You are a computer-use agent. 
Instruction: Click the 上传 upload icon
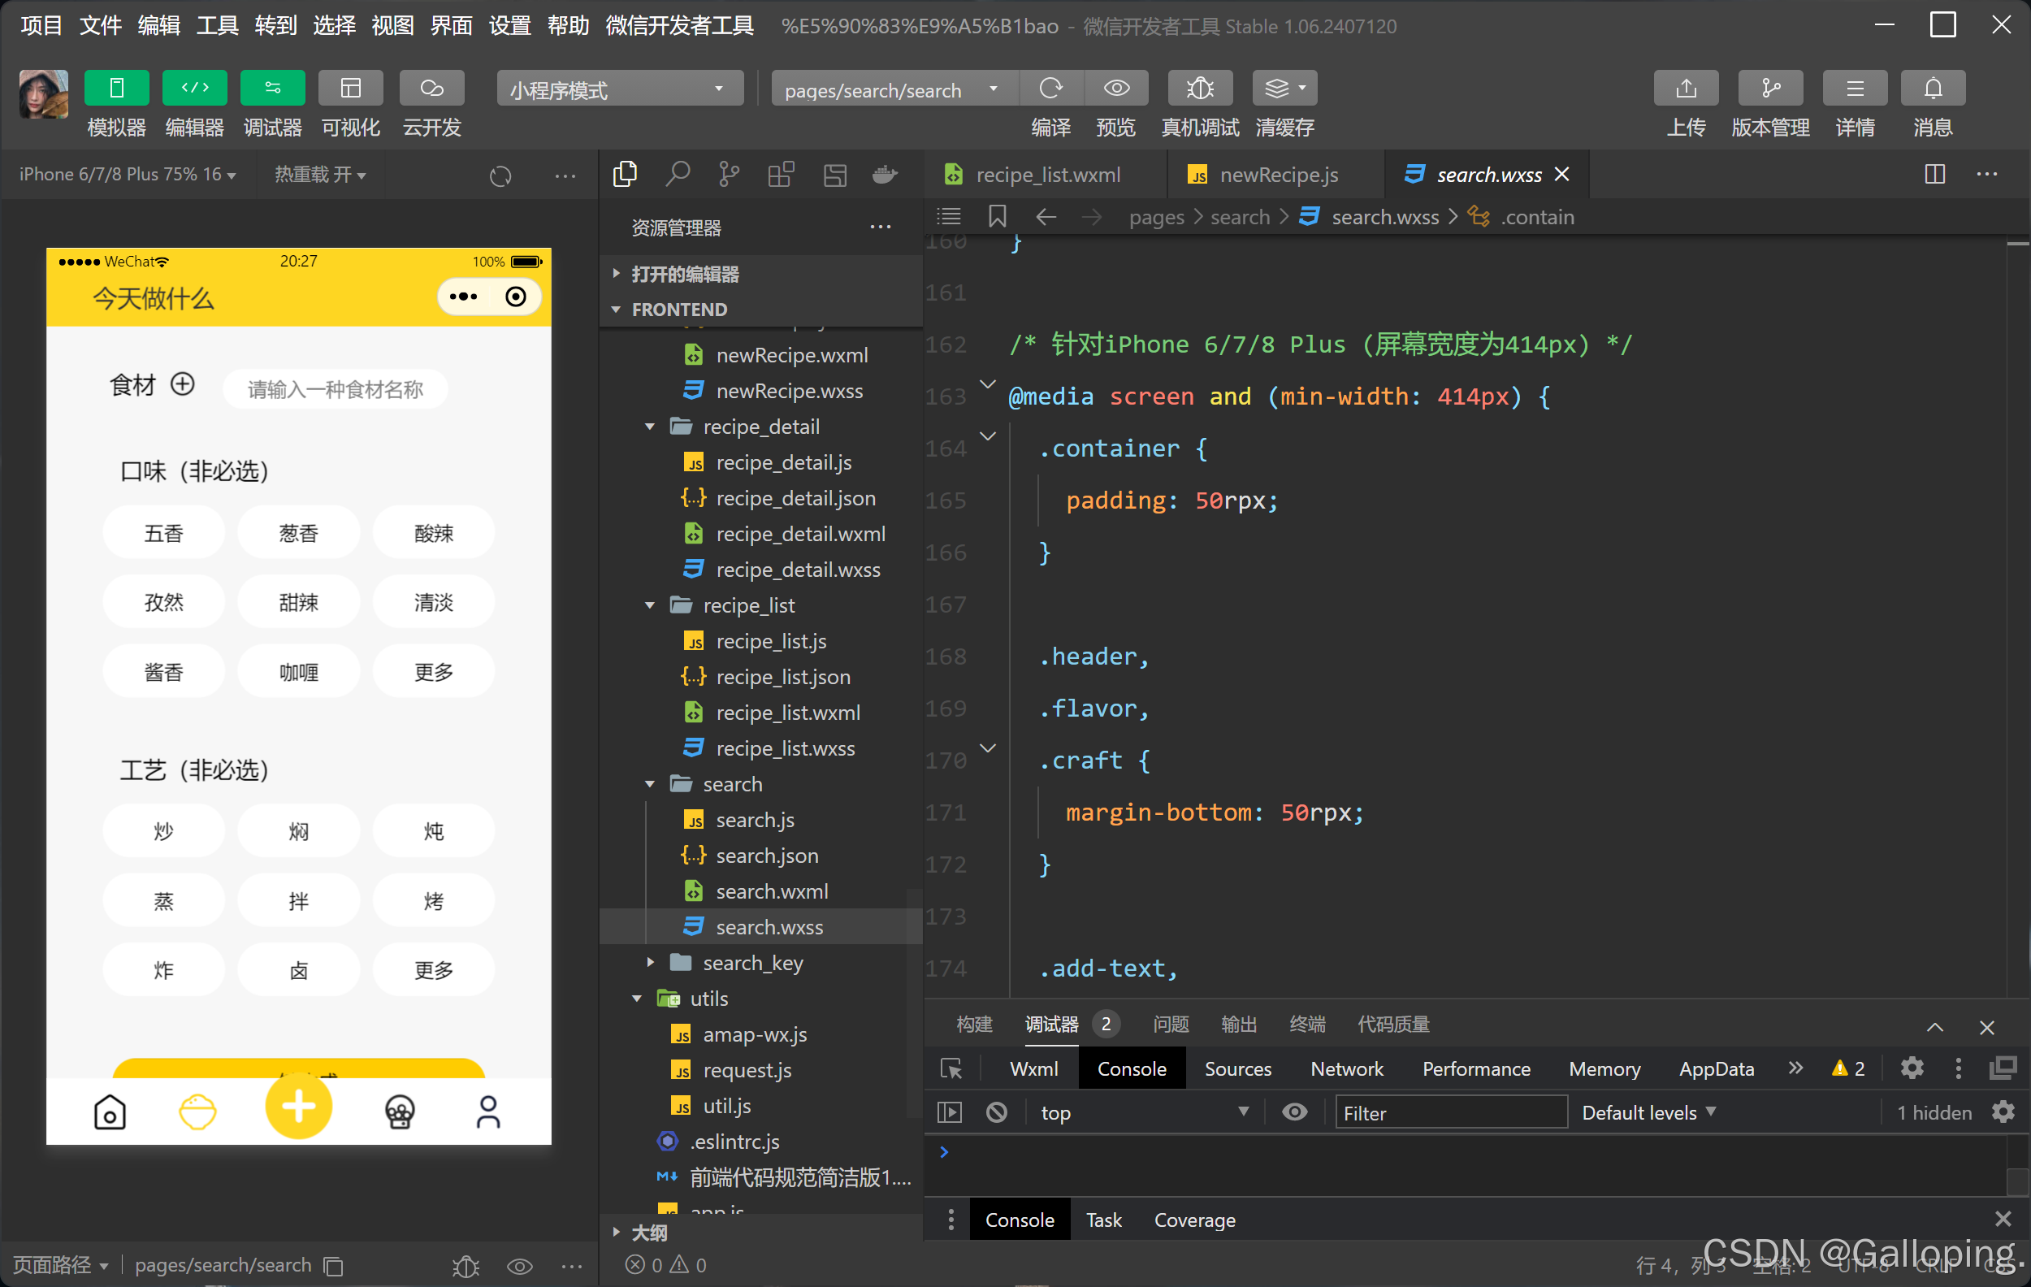1685,88
